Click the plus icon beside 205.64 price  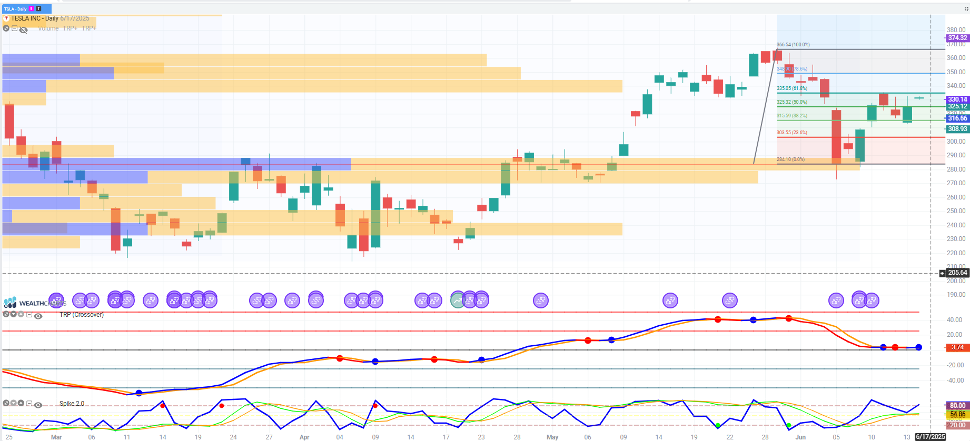tap(943, 273)
